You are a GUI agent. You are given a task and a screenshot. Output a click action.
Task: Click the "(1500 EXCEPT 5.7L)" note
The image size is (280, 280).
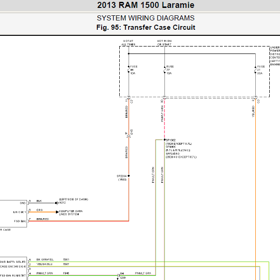(179, 144)
